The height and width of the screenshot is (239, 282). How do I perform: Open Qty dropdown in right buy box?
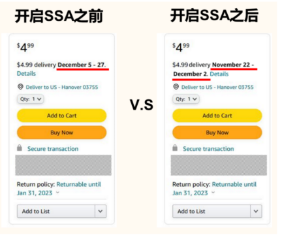click(x=186, y=99)
